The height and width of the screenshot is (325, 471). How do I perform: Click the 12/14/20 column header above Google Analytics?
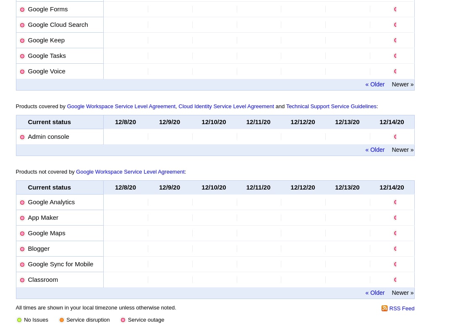(x=392, y=187)
